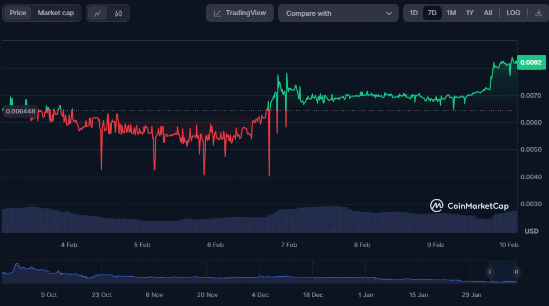The height and width of the screenshot is (306, 549).
Task: Click 29 Jan in overview timeline
Action: 471,295
